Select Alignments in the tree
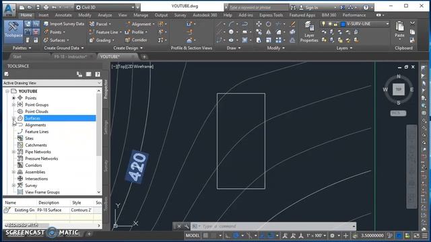 36,125
